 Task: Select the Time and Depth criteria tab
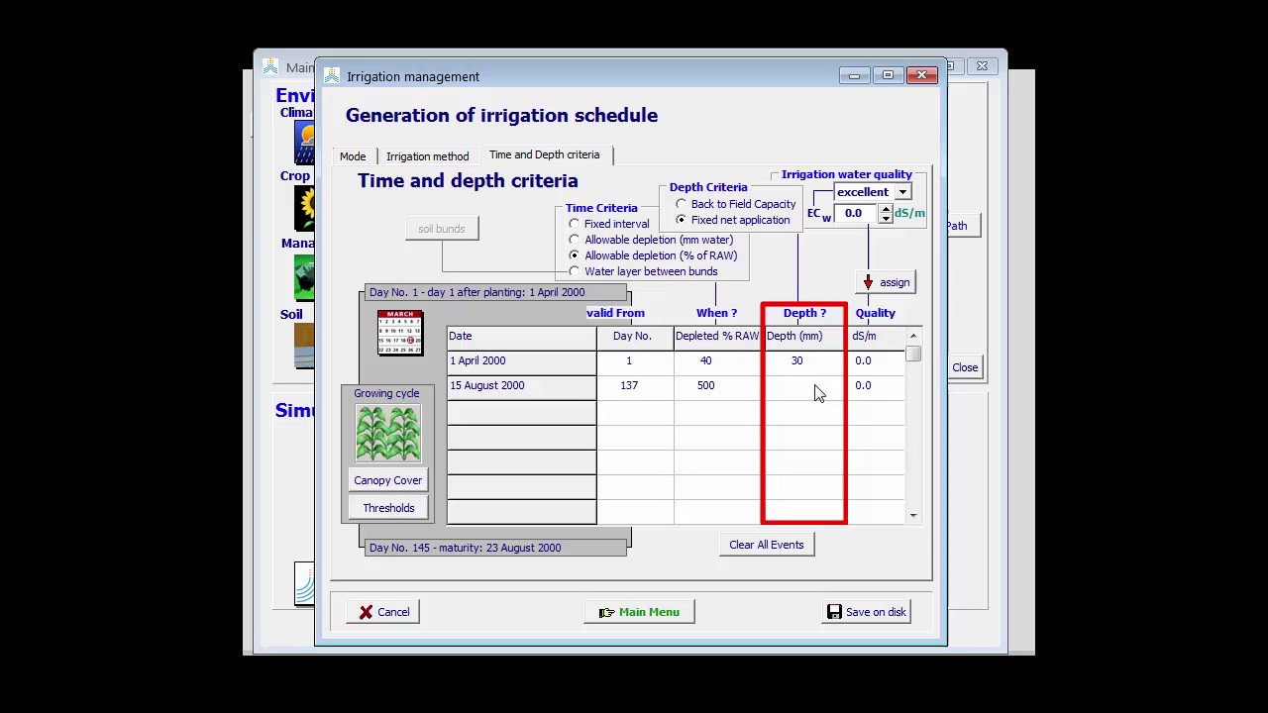coord(545,154)
